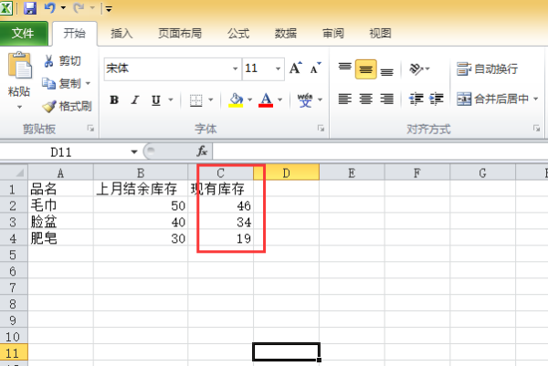This screenshot has height=366, width=548.
Task: Toggle align text right
Action: 386,99
